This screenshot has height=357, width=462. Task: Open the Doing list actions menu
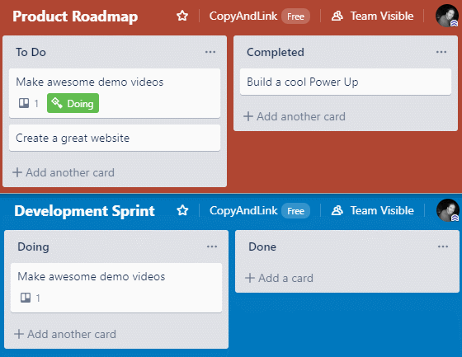pyautogui.click(x=212, y=247)
